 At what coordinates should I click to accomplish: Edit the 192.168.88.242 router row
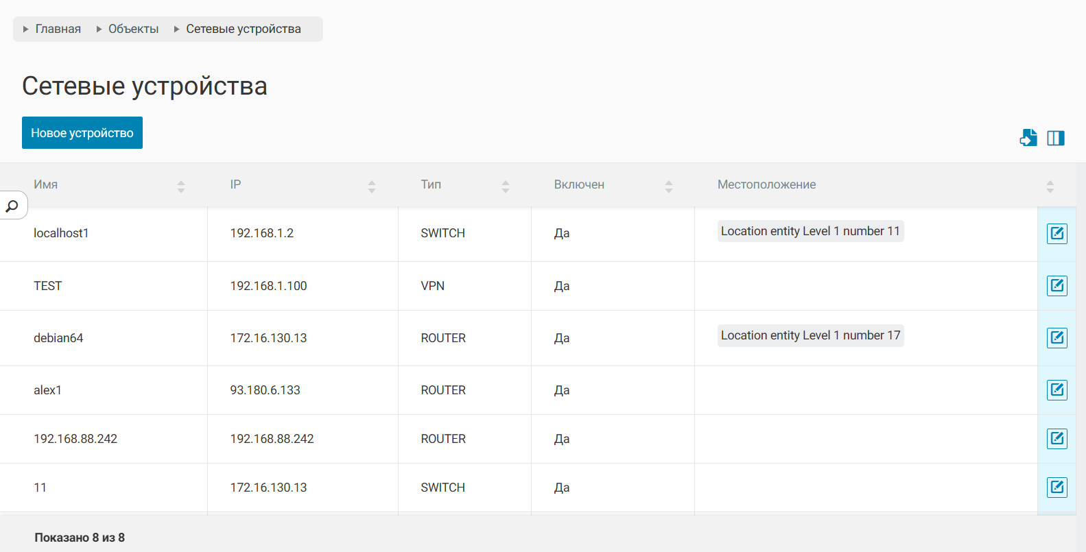point(1057,439)
